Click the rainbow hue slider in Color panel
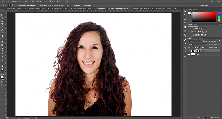Viewport: 222px width, 119px height. click(219, 17)
